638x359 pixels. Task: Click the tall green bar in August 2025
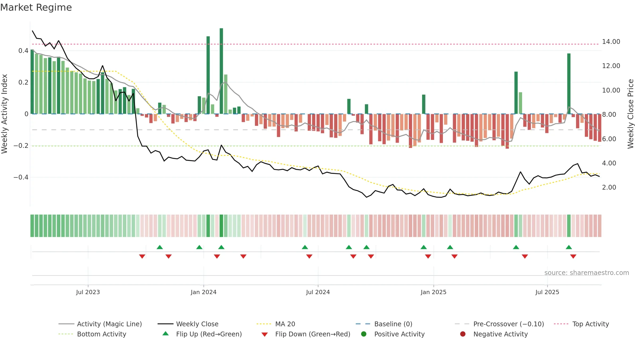tap(569, 84)
